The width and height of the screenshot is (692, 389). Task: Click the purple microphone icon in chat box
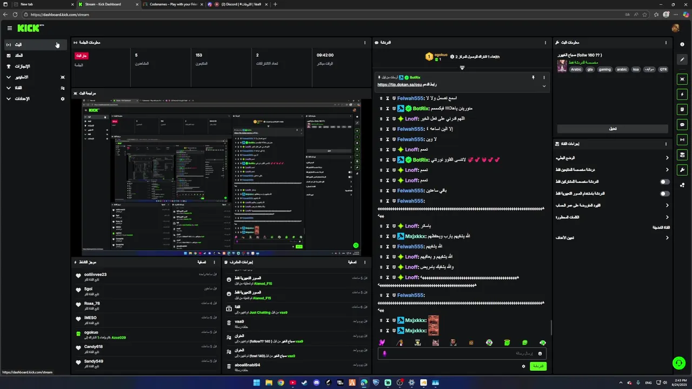(x=384, y=353)
